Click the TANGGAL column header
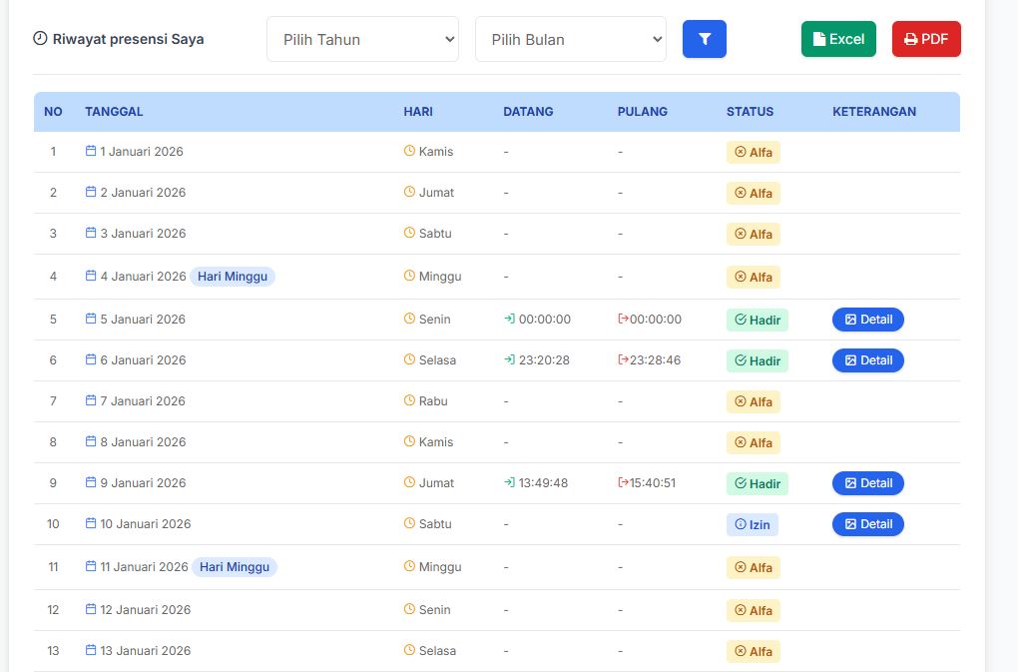The width and height of the screenshot is (1018, 672). (114, 112)
